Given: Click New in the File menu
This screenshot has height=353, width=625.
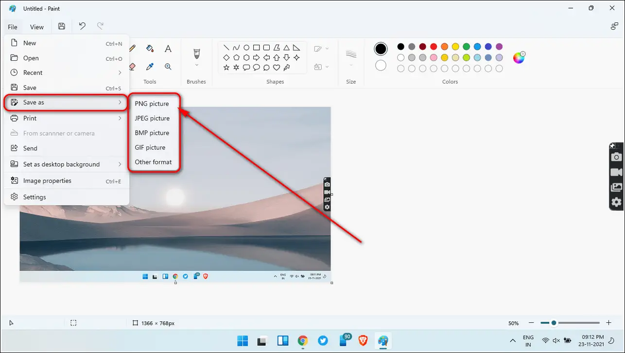Looking at the screenshot, I should (67, 43).
